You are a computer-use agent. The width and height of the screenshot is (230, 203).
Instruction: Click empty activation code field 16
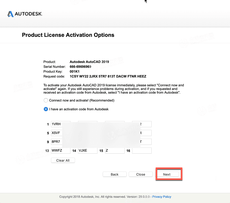point(142,150)
